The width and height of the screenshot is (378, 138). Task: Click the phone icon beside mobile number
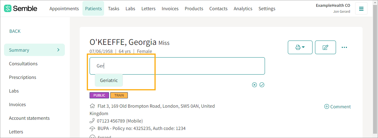[x=92, y=121]
